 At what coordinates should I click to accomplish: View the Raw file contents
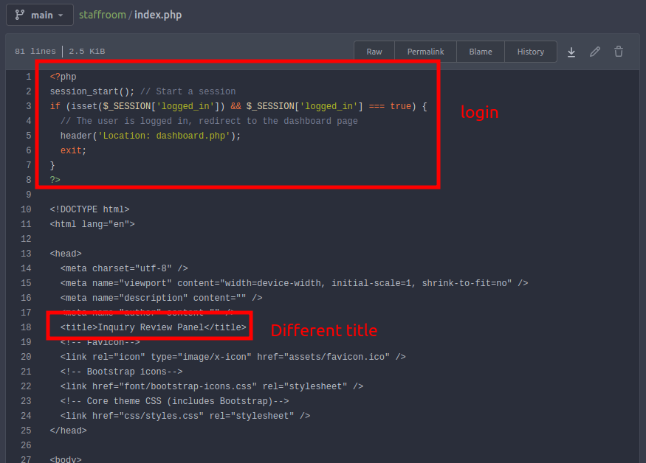(374, 52)
